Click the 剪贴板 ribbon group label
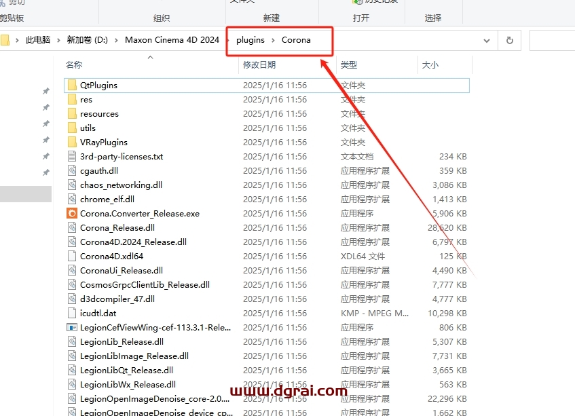Image resolution: width=575 pixels, height=416 pixels. pyautogui.click(x=12, y=18)
